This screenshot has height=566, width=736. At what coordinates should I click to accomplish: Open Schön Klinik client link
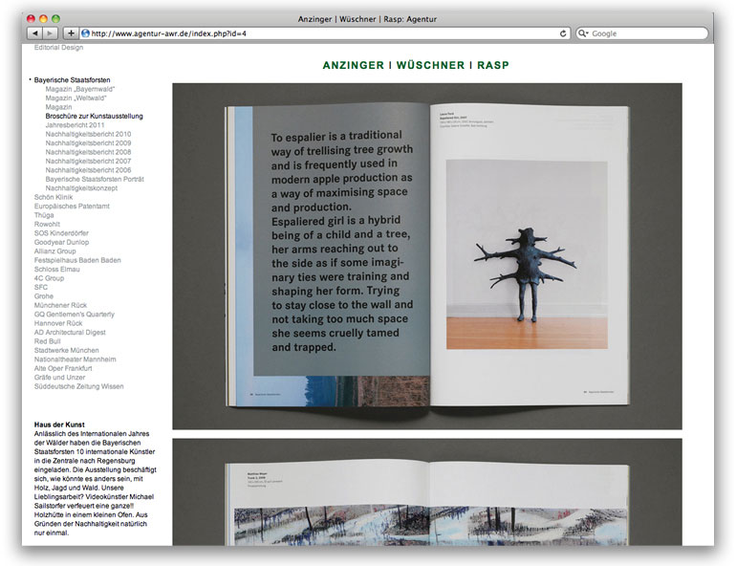tap(53, 197)
